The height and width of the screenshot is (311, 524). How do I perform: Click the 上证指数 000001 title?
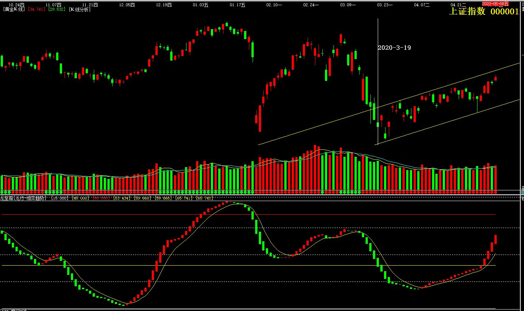484,11
